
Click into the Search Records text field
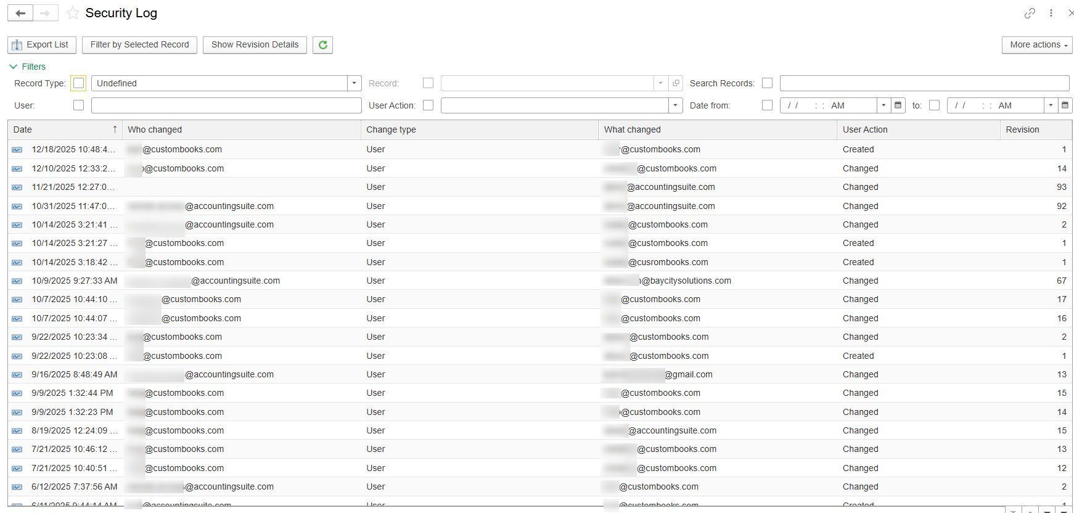(x=924, y=83)
